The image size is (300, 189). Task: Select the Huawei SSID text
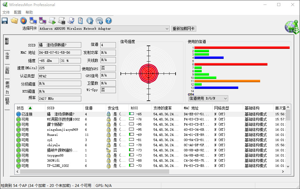(52, 135)
